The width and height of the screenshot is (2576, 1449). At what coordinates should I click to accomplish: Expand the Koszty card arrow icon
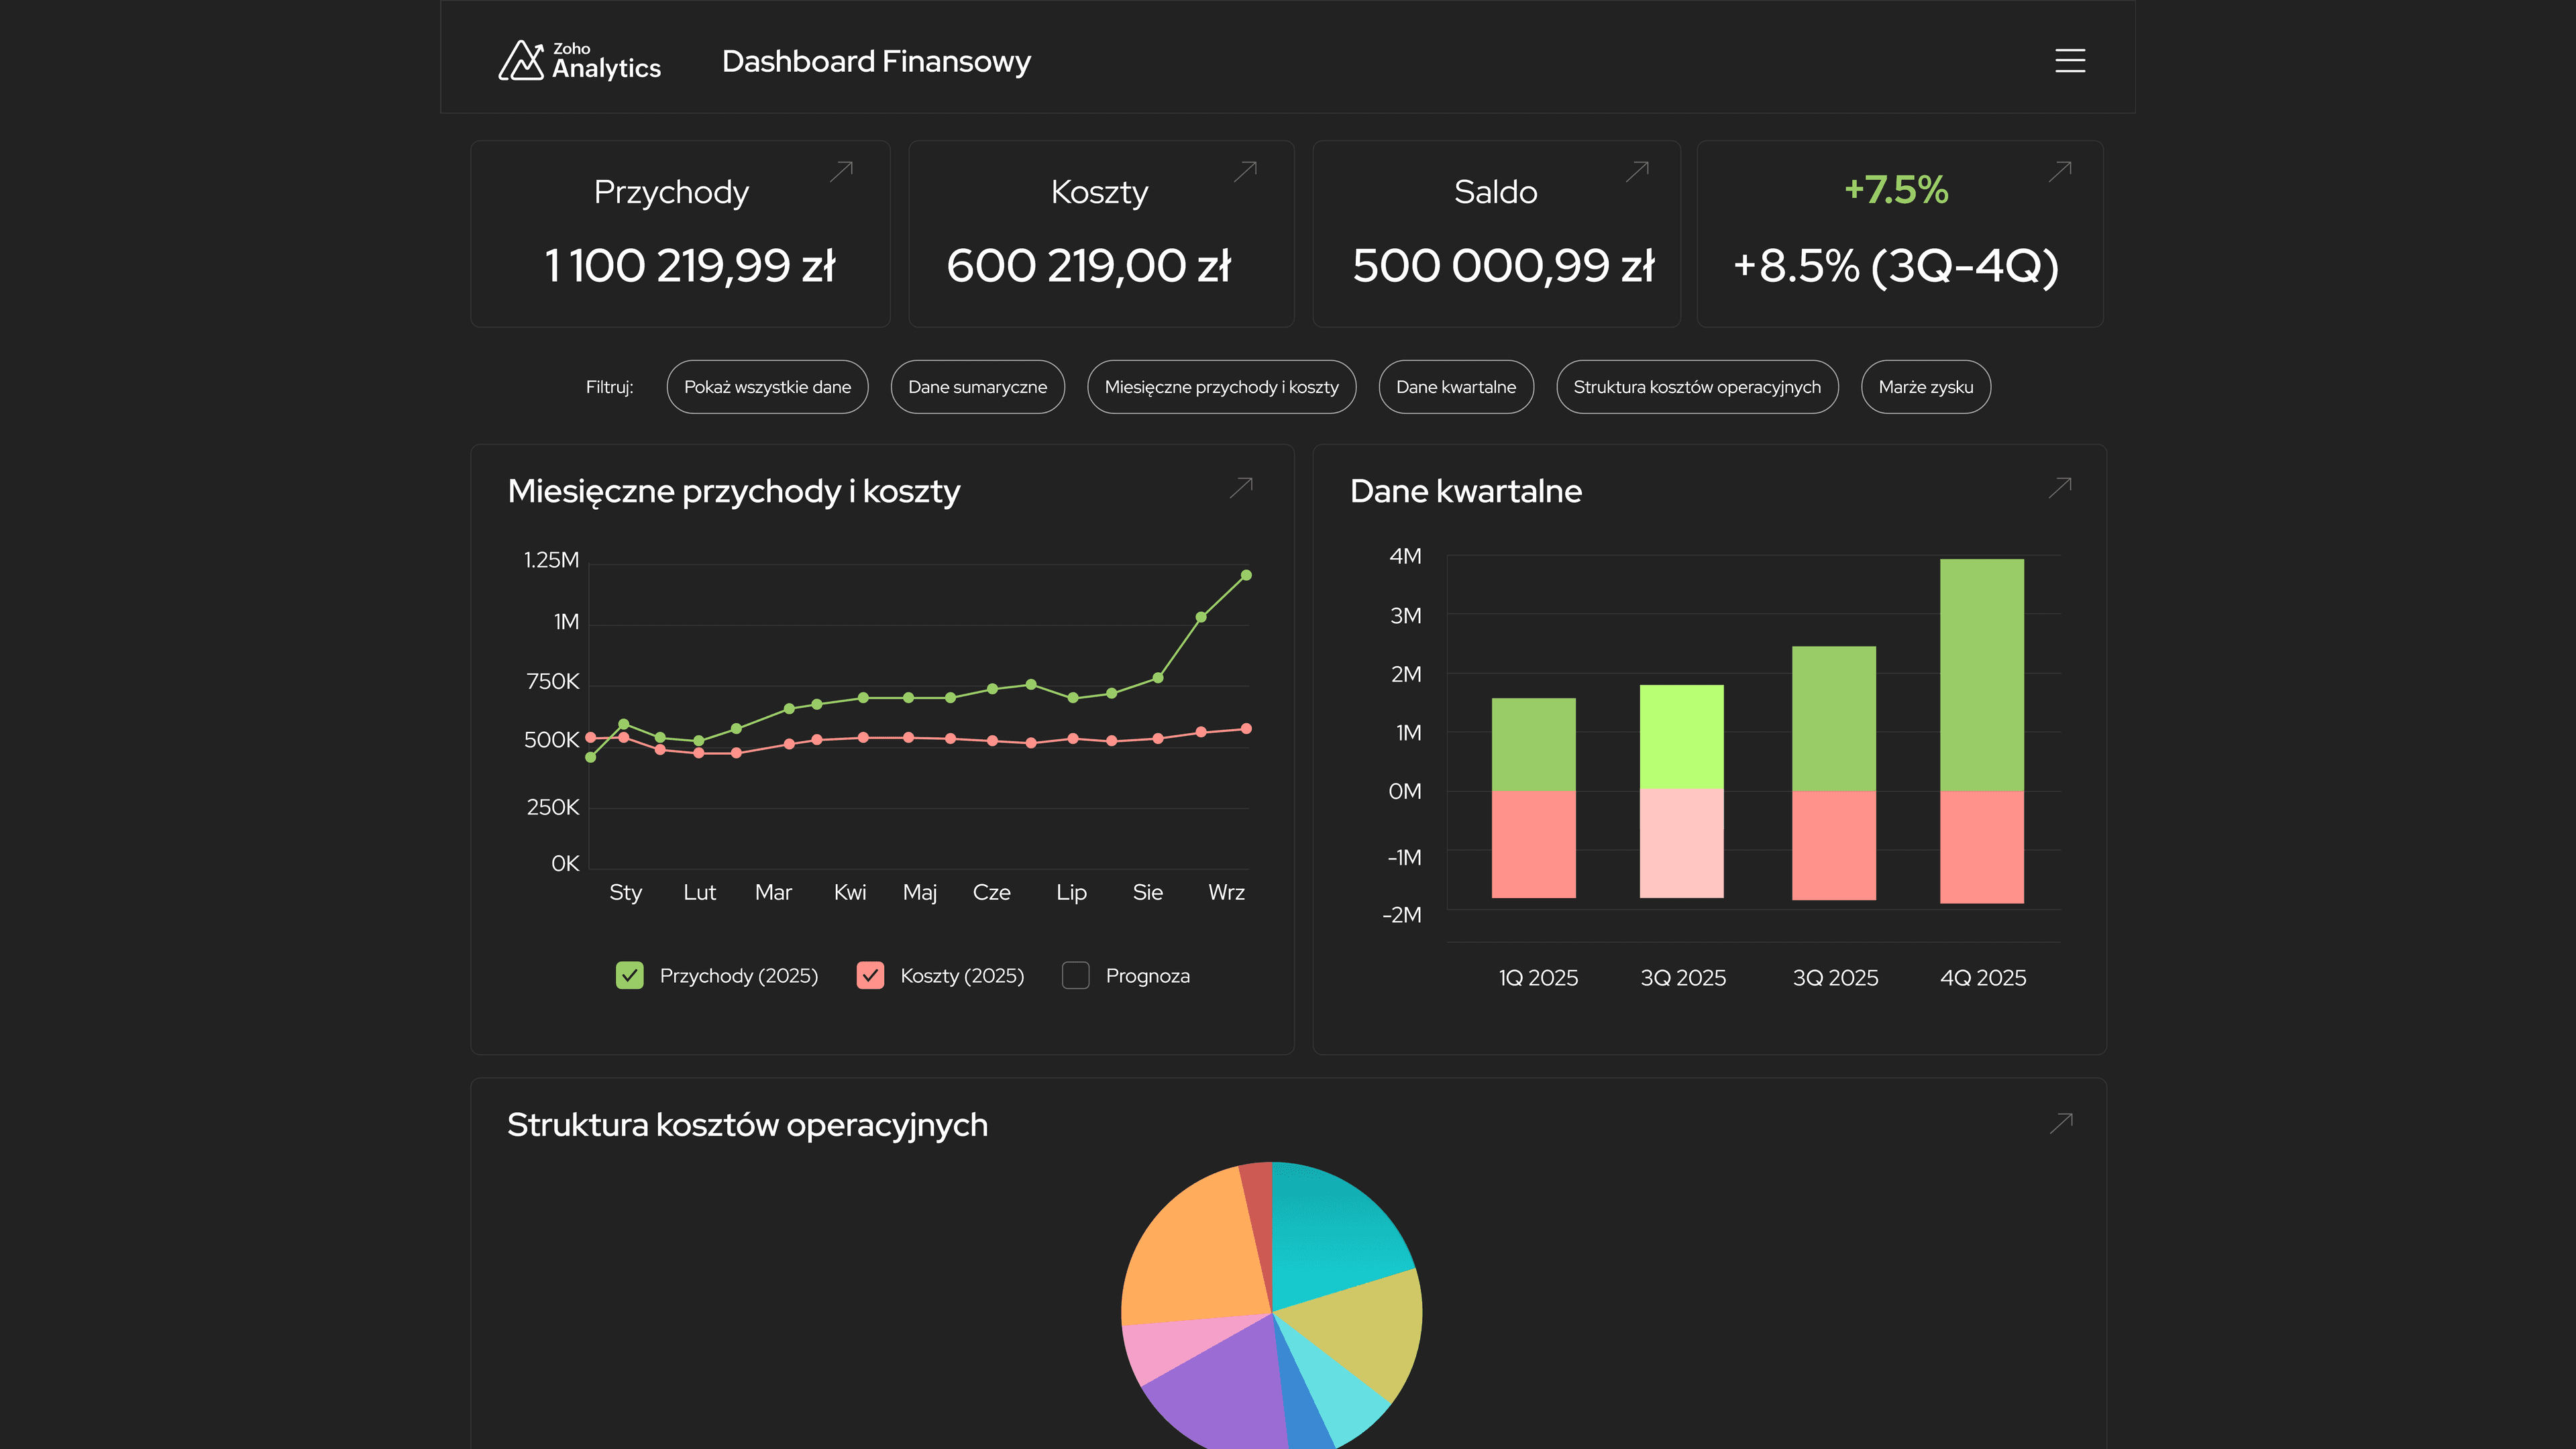point(1245,171)
